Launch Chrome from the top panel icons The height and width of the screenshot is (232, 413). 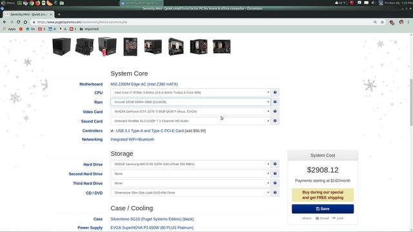[x=32, y=3]
